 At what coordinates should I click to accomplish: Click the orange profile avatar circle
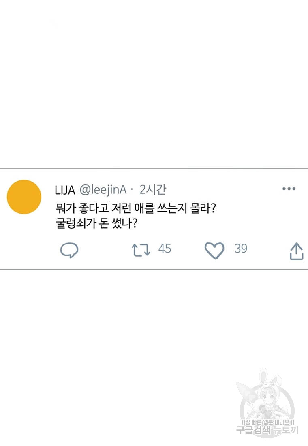[24, 197]
